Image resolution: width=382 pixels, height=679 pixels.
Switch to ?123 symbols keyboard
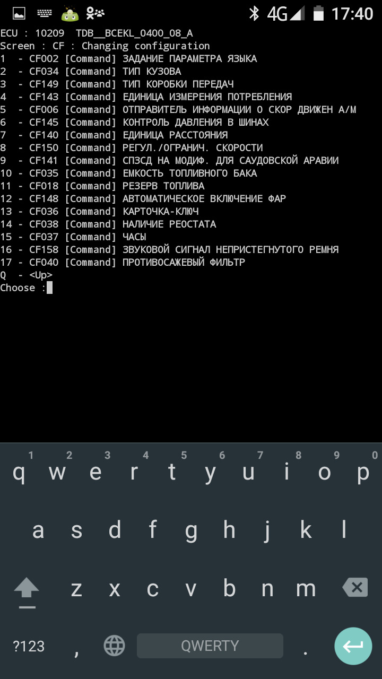coord(29,646)
